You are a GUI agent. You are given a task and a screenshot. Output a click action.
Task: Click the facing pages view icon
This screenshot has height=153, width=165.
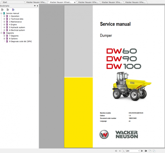coord(154,151)
